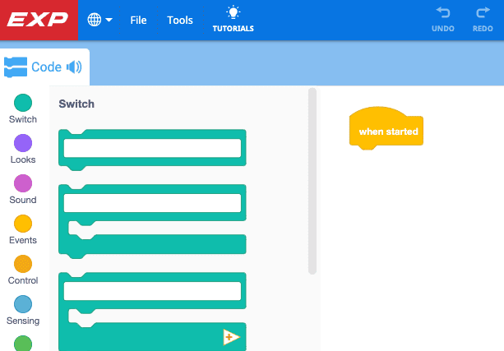Select the Sound block category
504x351 pixels.
tap(23, 188)
